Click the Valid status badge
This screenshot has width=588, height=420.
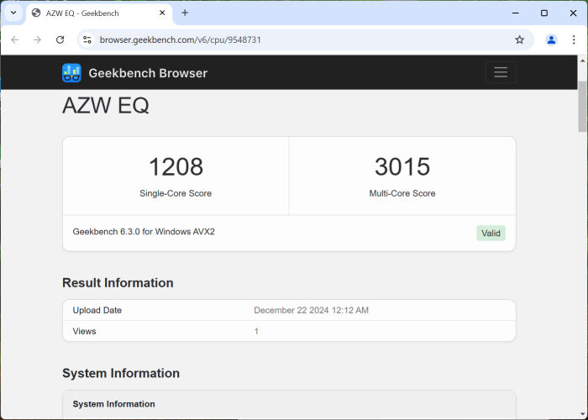pos(491,234)
